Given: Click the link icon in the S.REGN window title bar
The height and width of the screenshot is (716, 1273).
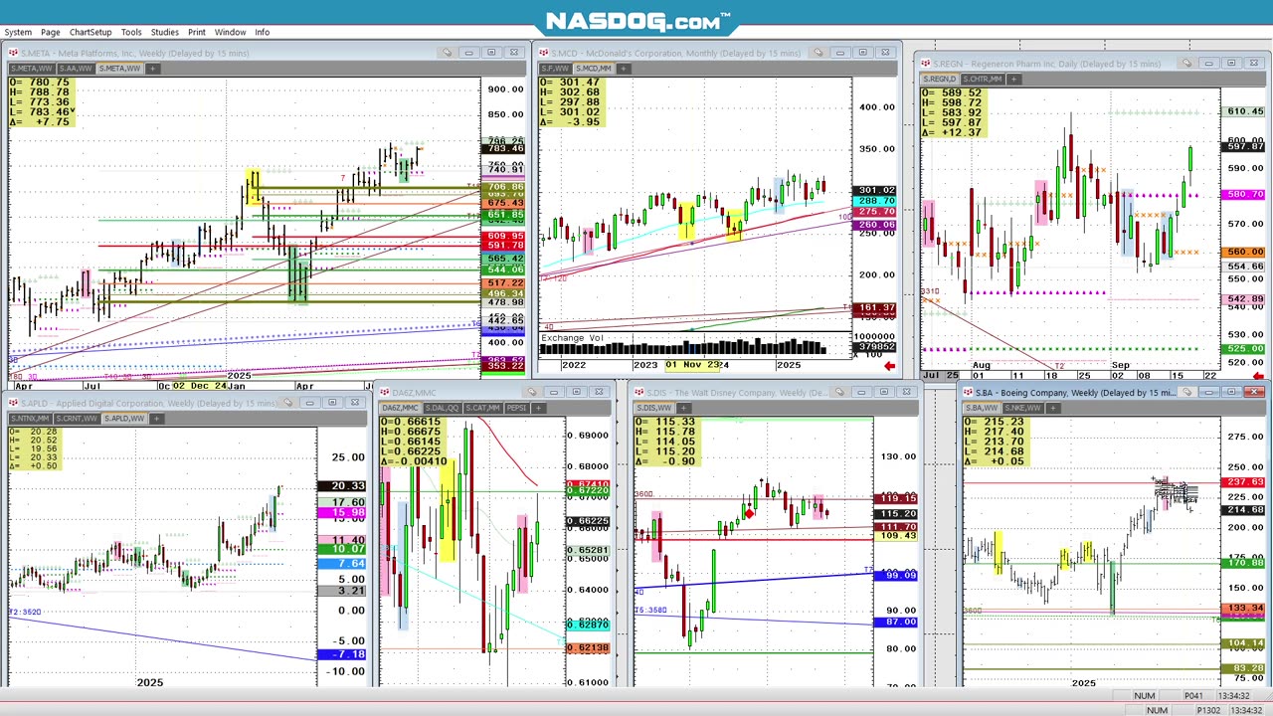Looking at the screenshot, I should click(1186, 64).
